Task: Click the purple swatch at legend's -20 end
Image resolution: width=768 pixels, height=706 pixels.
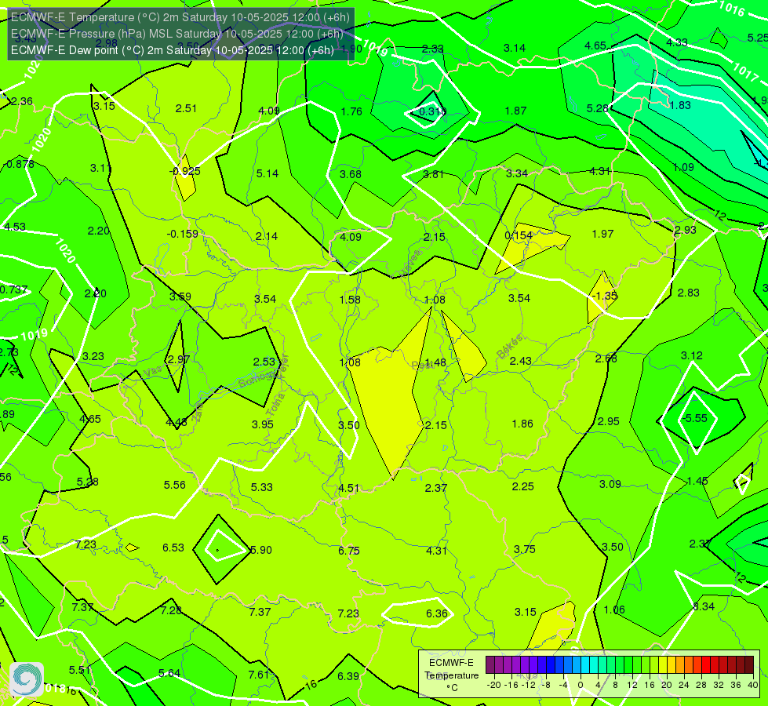Action: (490, 665)
